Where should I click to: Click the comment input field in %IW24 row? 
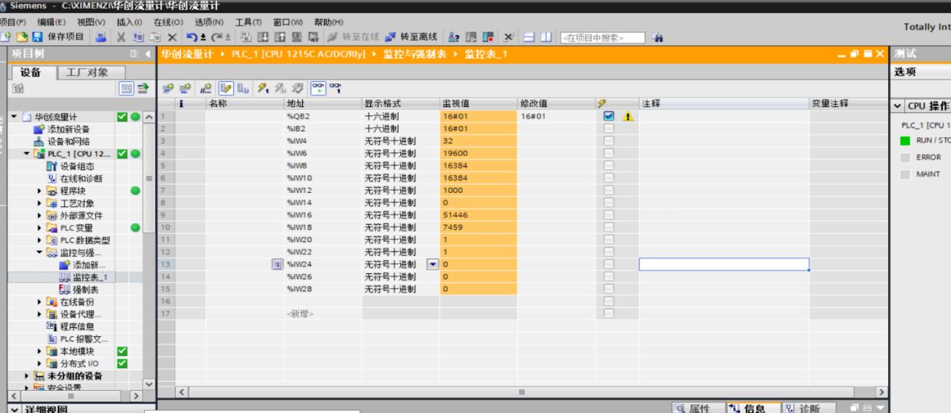pyautogui.click(x=724, y=264)
